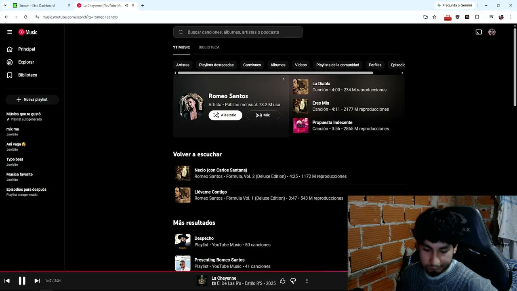Skip to the next track
This screenshot has width=517, height=291.
pos(37,281)
